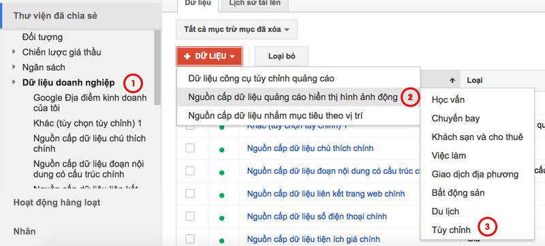
Task: Open Ngân sách in the sidebar
Action: tap(44, 67)
